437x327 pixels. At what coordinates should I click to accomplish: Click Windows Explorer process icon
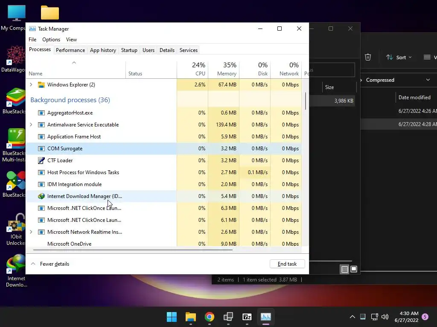click(x=41, y=85)
